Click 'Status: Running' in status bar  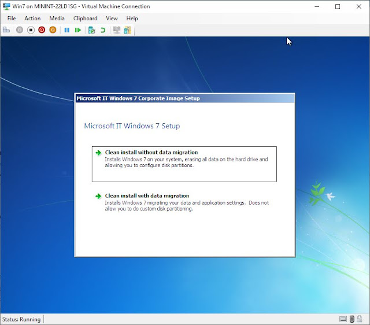(x=21, y=319)
